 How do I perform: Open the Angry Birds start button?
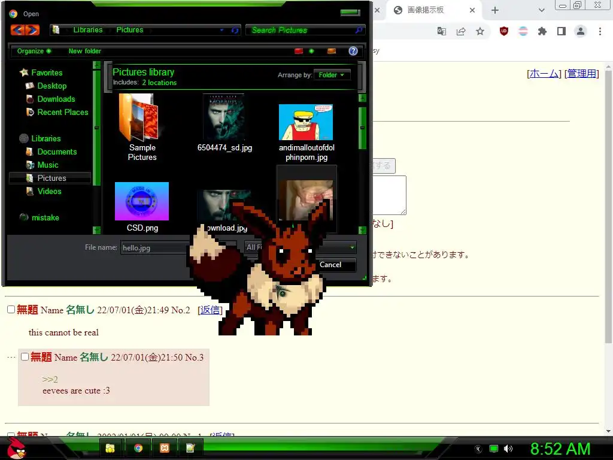click(16, 448)
